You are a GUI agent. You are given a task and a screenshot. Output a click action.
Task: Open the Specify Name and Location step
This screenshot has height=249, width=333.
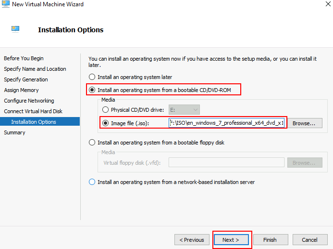point(35,69)
